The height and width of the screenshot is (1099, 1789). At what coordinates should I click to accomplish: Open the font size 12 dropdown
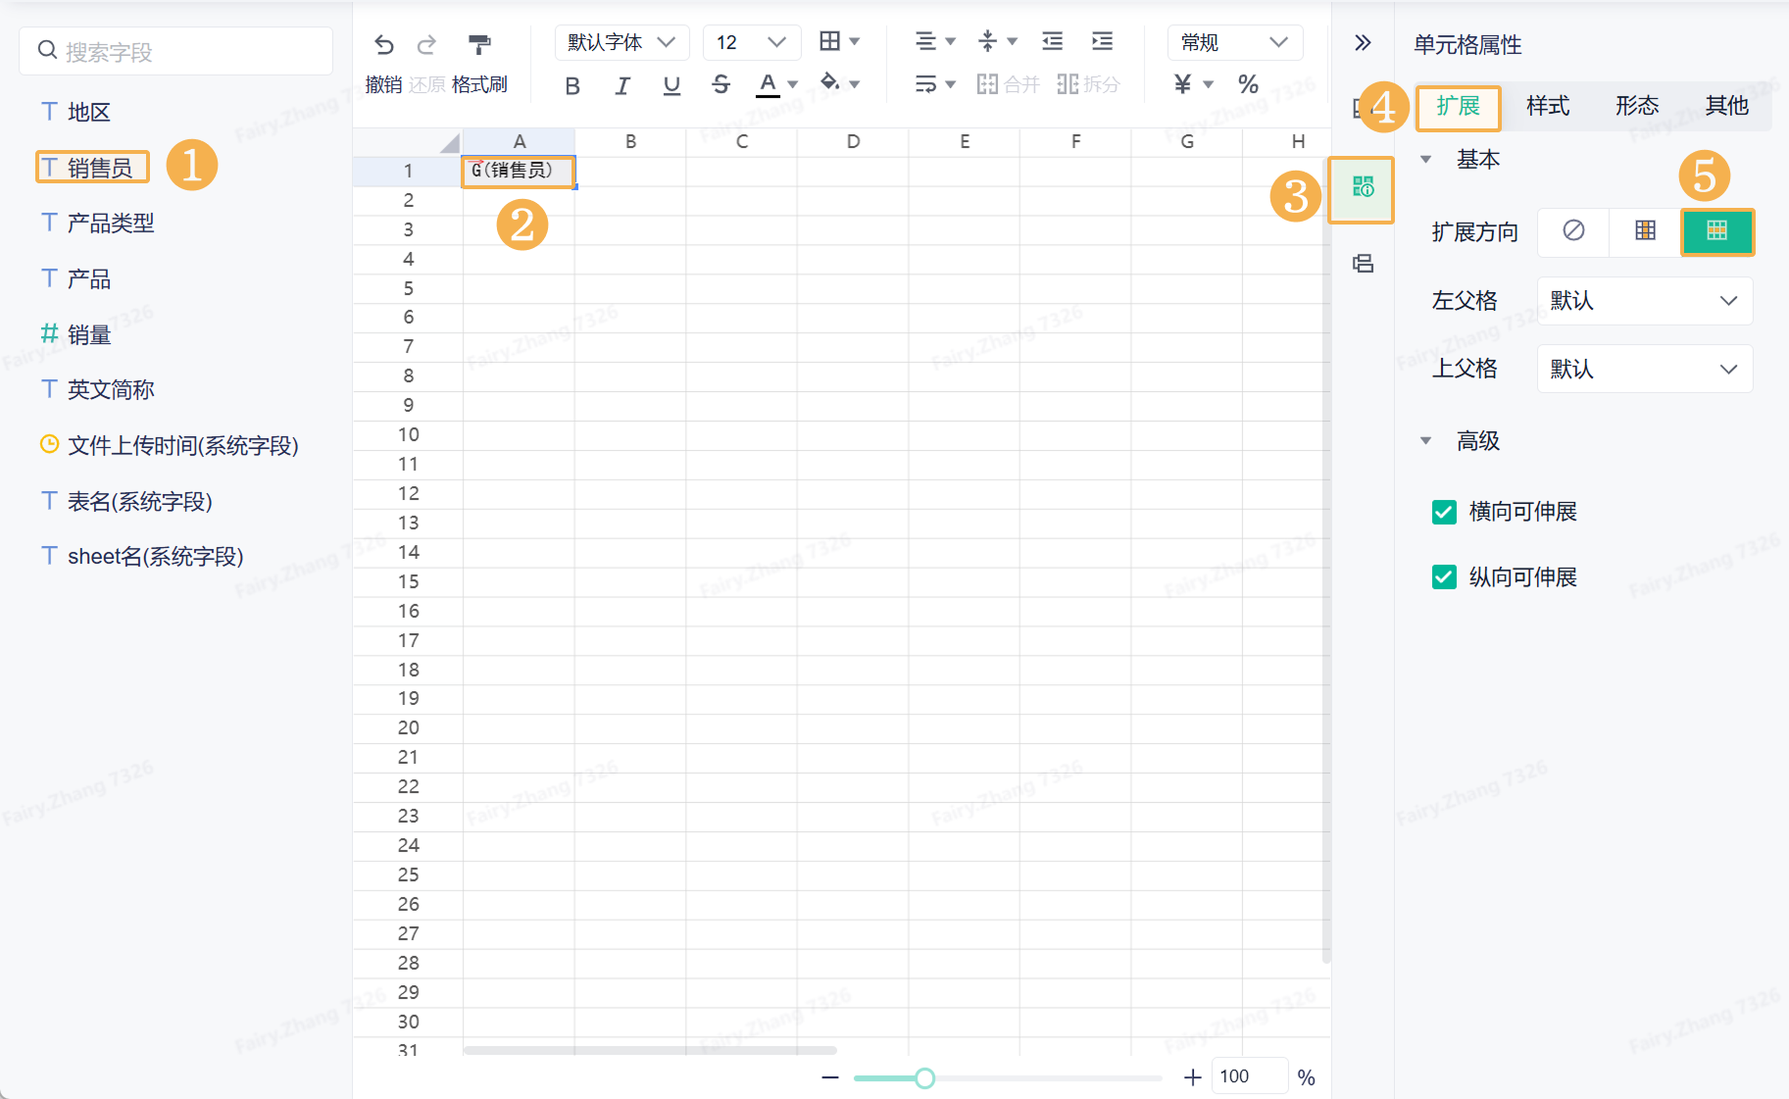pos(752,42)
